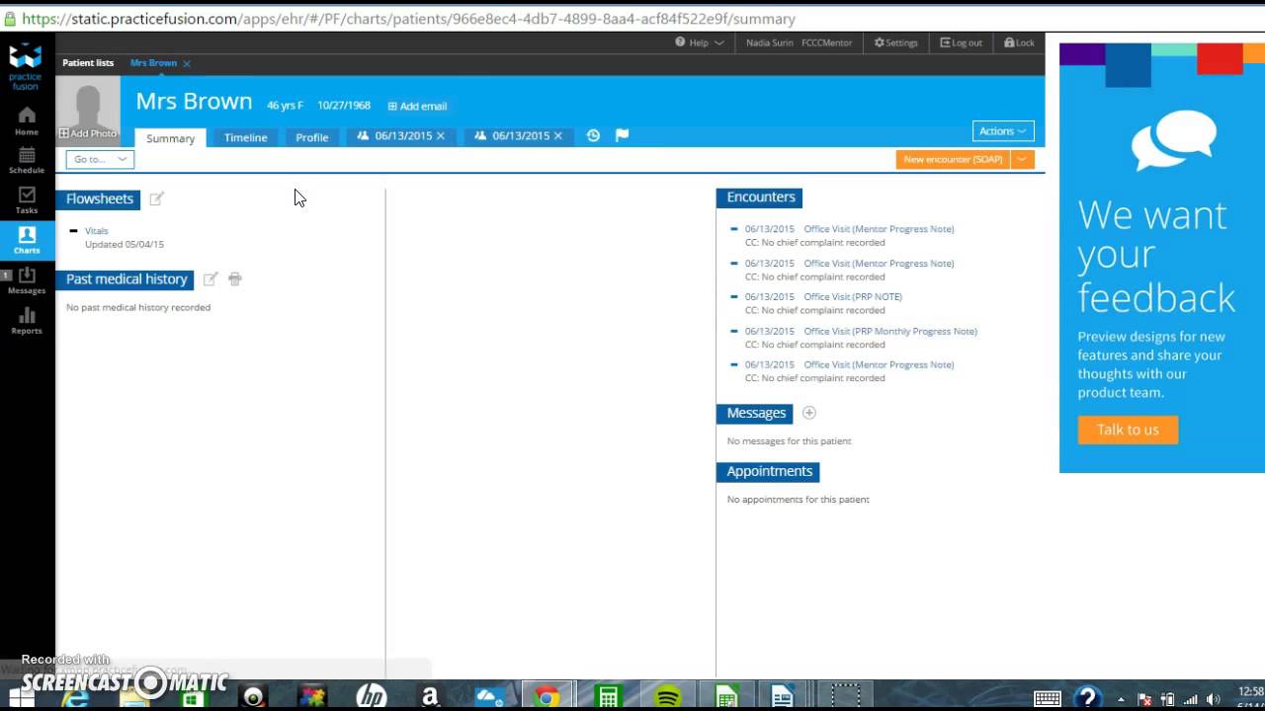Collapse the Vitals flowsheet entry

73,231
